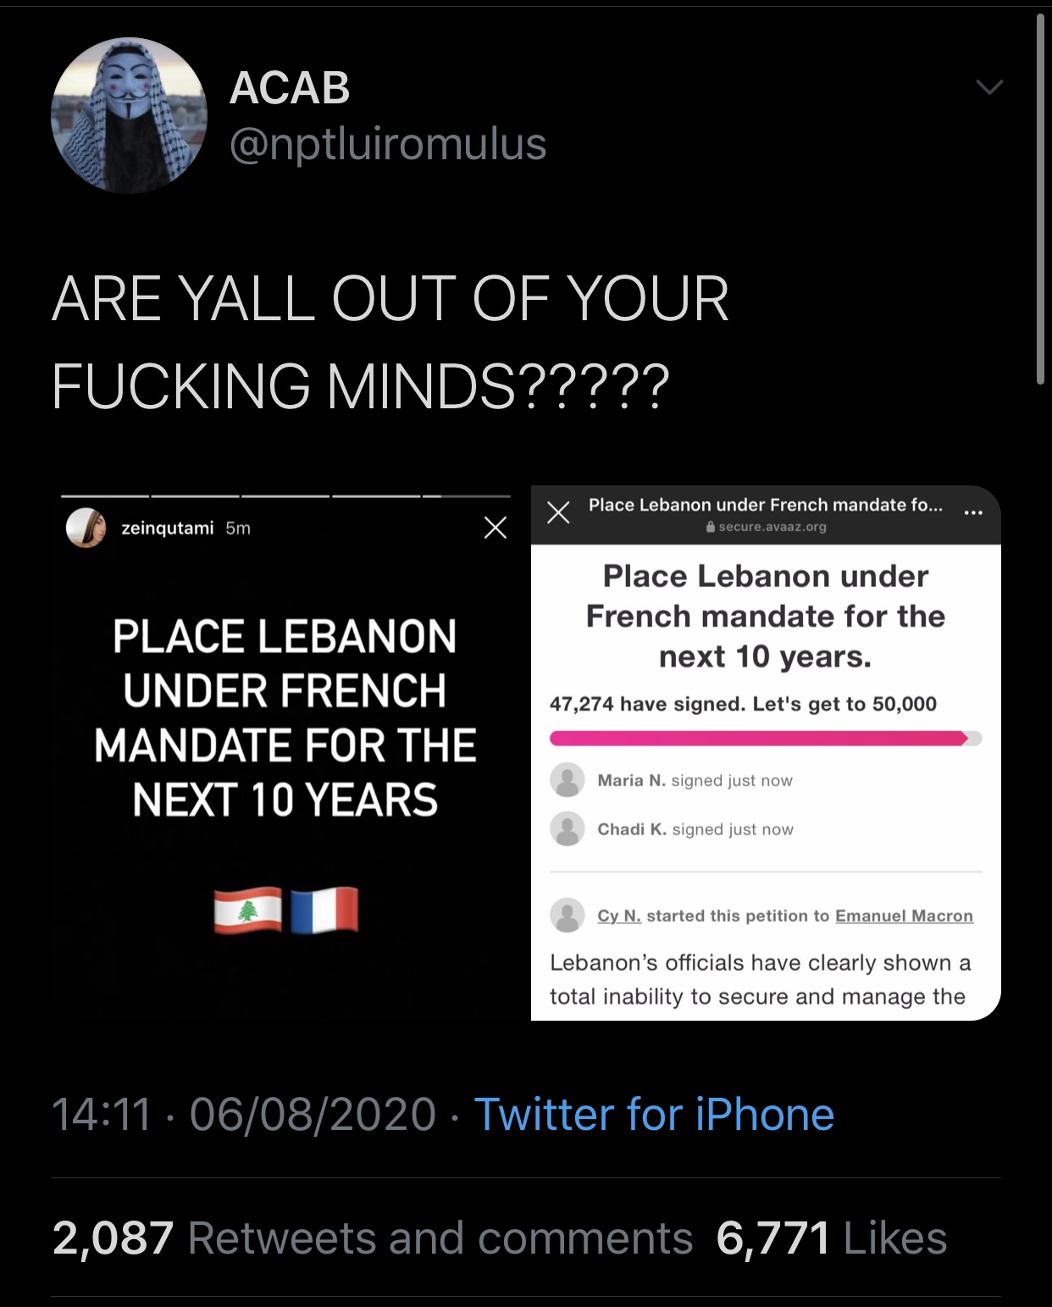The height and width of the screenshot is (1307, 1052).
Task: Tap the Chadi K. signer avatar
Action: [x=568, y=829]
